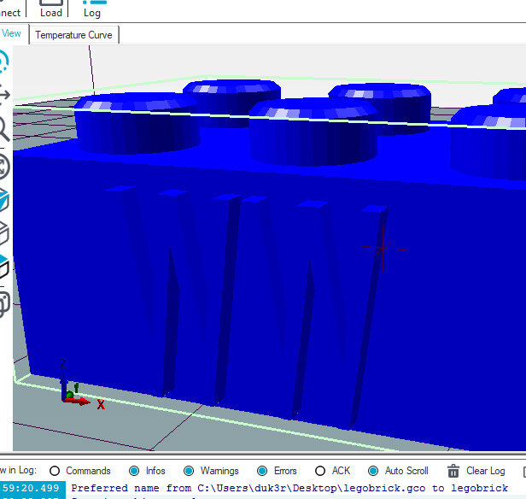Choose the top view cube icon
This screenshot has width=526, height=499.
(3, 267)
